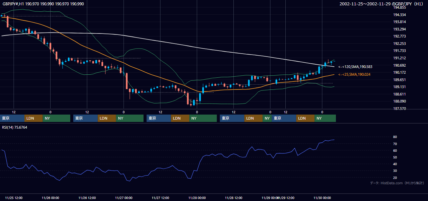Click the 11/28 00:00 time axis label
The image size is (428, 201).
pos(197,198)
